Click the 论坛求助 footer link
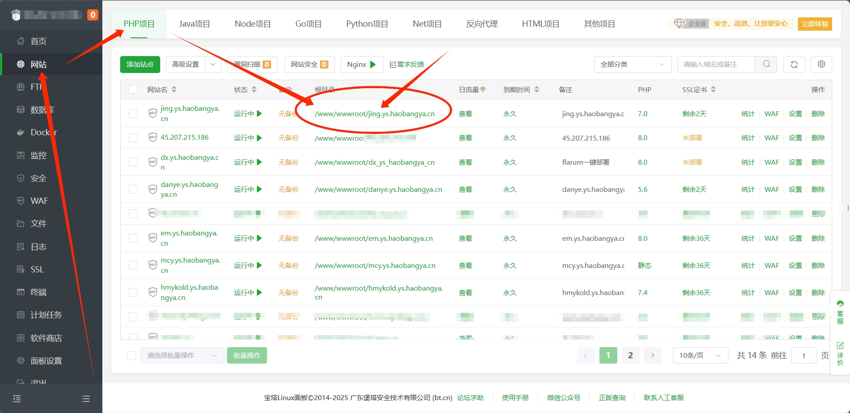The width and height of the screenshot is (850, 413). coord(470,397)
